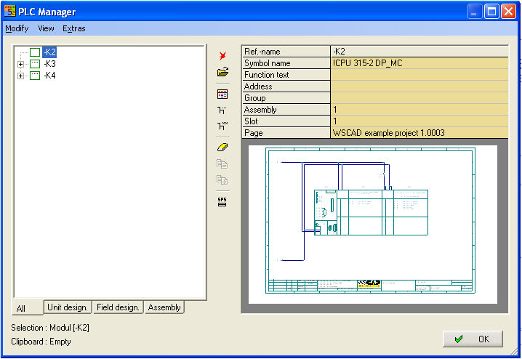Click the Ref.-name value -K2
Image resolution: width=522 pixels, height=359 pixels.
[419, 52]
